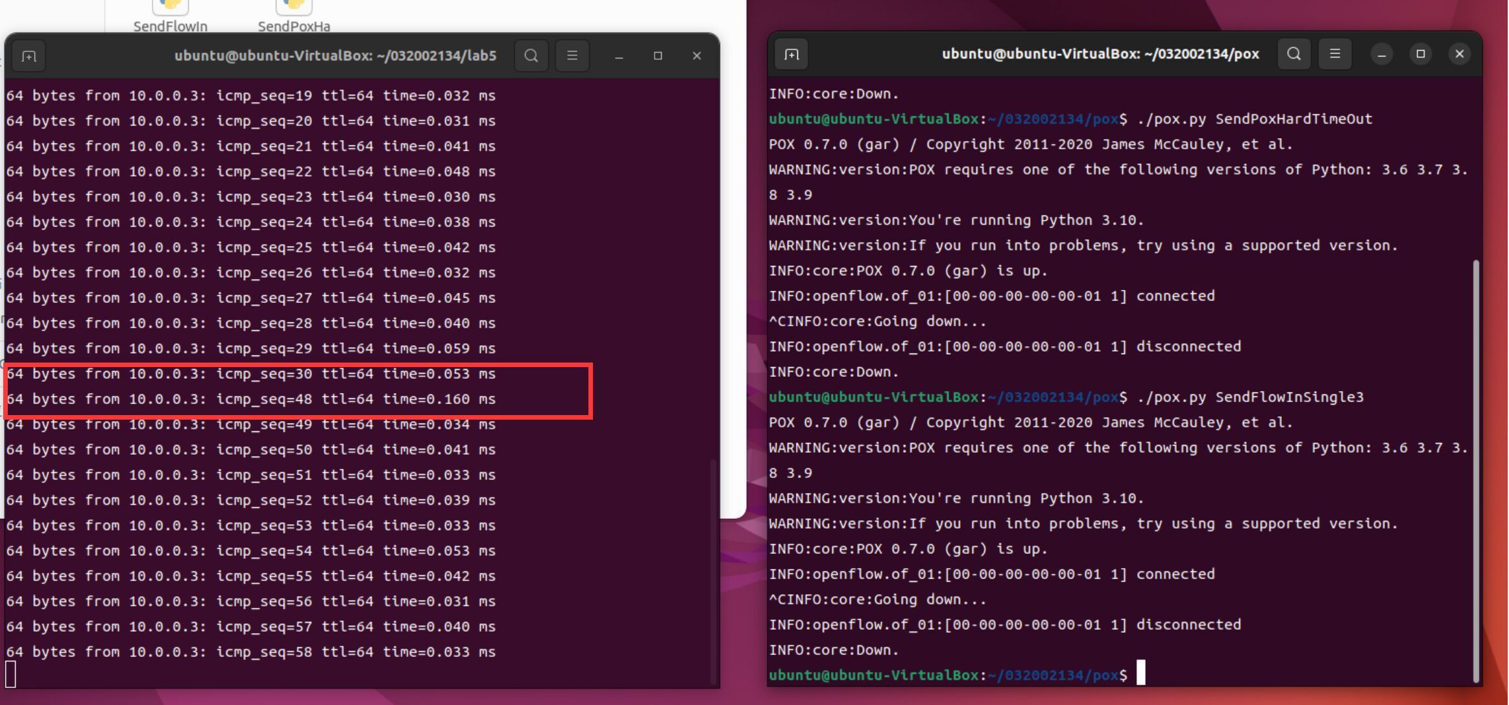The image size is (1509, 705).
Task: Open new tab in lab5 terminal
Action: pos(29,56)
